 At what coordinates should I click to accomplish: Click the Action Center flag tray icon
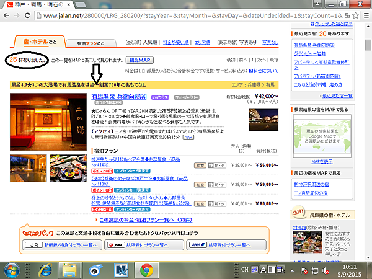tap(304, 270)
